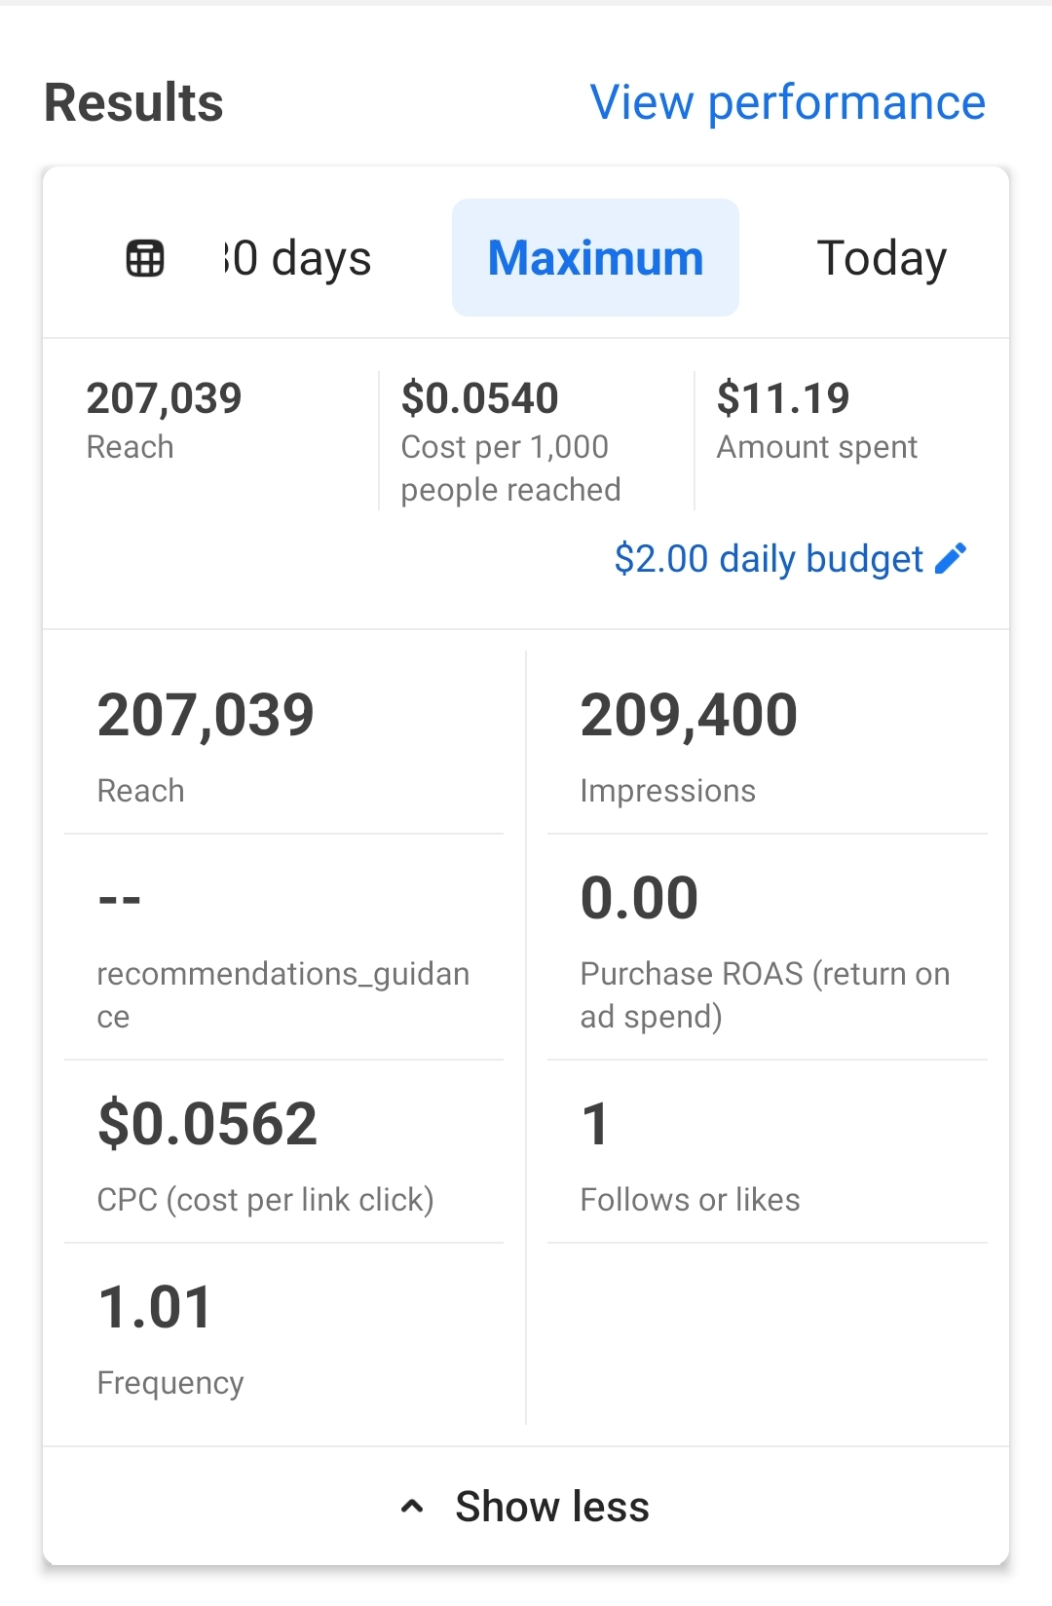Tap the $0.0540 cost per 1,000 people reached
Viewport: 1052px width, 1606px height.
pyautogui.click(x=509, y=440)
